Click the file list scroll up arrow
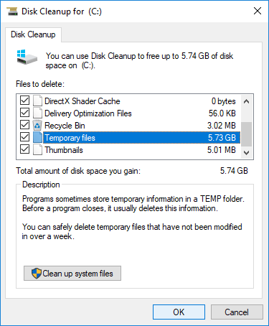 click(246, 101)
